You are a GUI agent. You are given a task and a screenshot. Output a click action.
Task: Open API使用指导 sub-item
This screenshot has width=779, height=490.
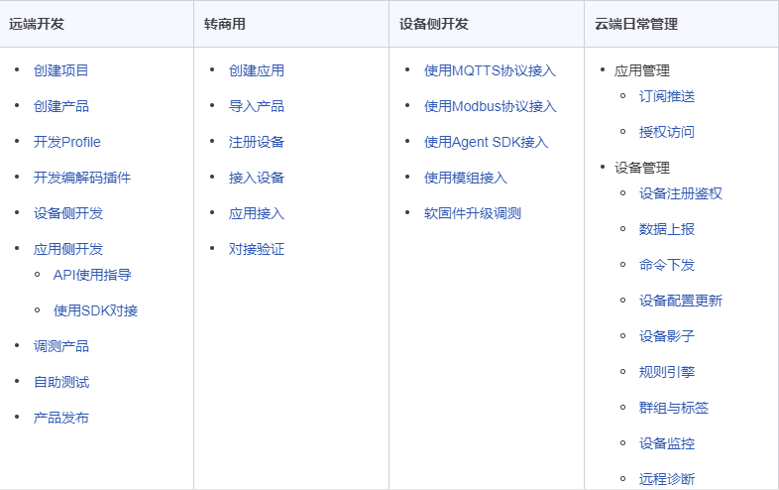pyautogui.click(x=92, y=275)
